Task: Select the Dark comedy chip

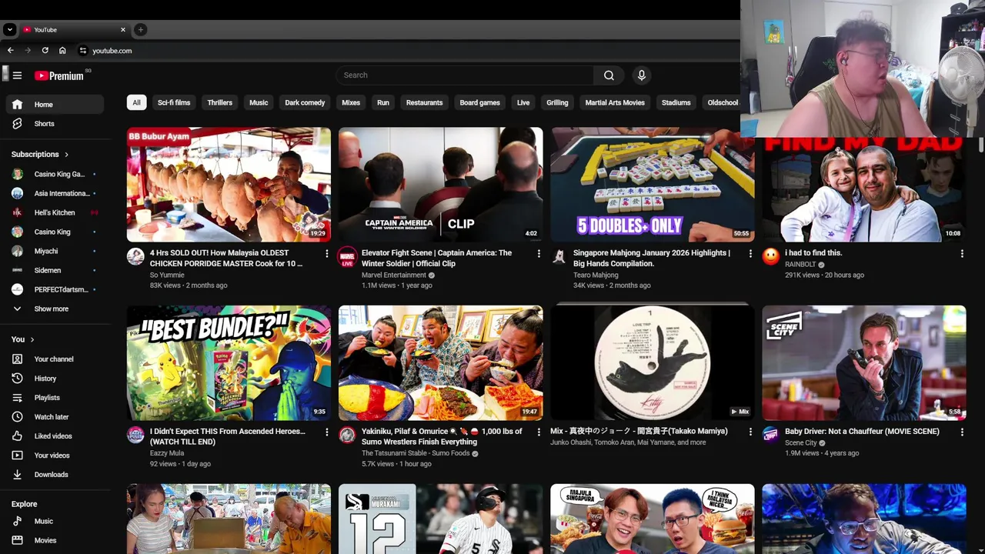Action: click(305, 102)
